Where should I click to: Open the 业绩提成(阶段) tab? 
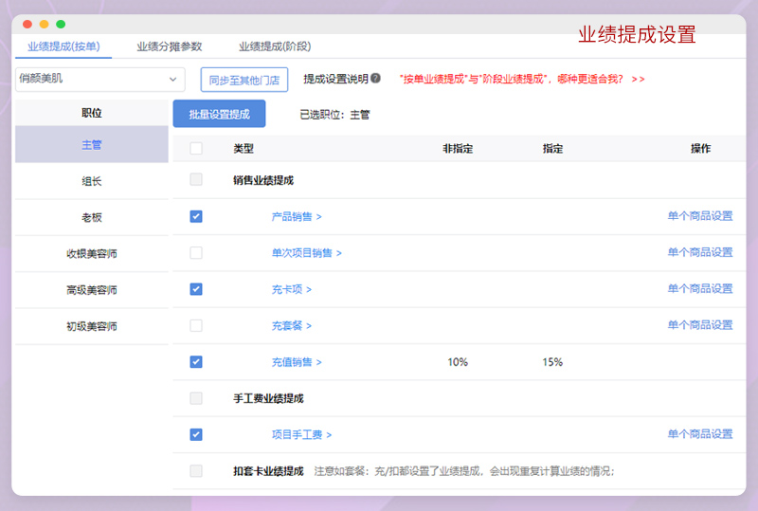275,46
